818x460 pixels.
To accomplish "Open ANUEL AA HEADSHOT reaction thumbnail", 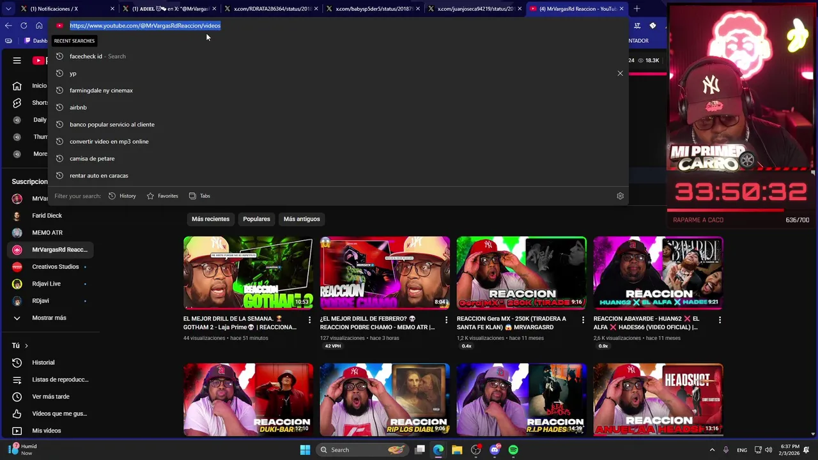I will (658, 400).
